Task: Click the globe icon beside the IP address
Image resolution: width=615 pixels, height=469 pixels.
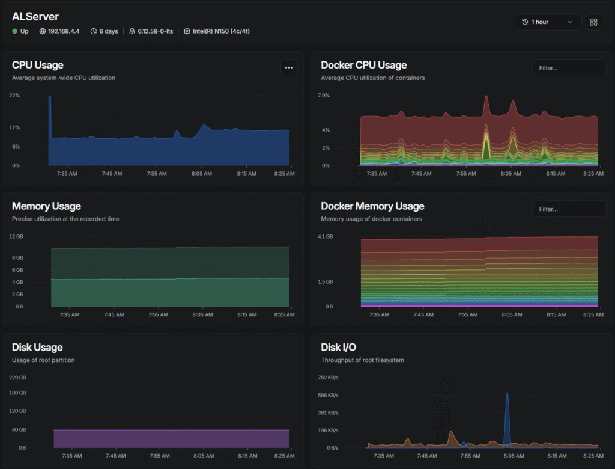Action: pos(43,31)
